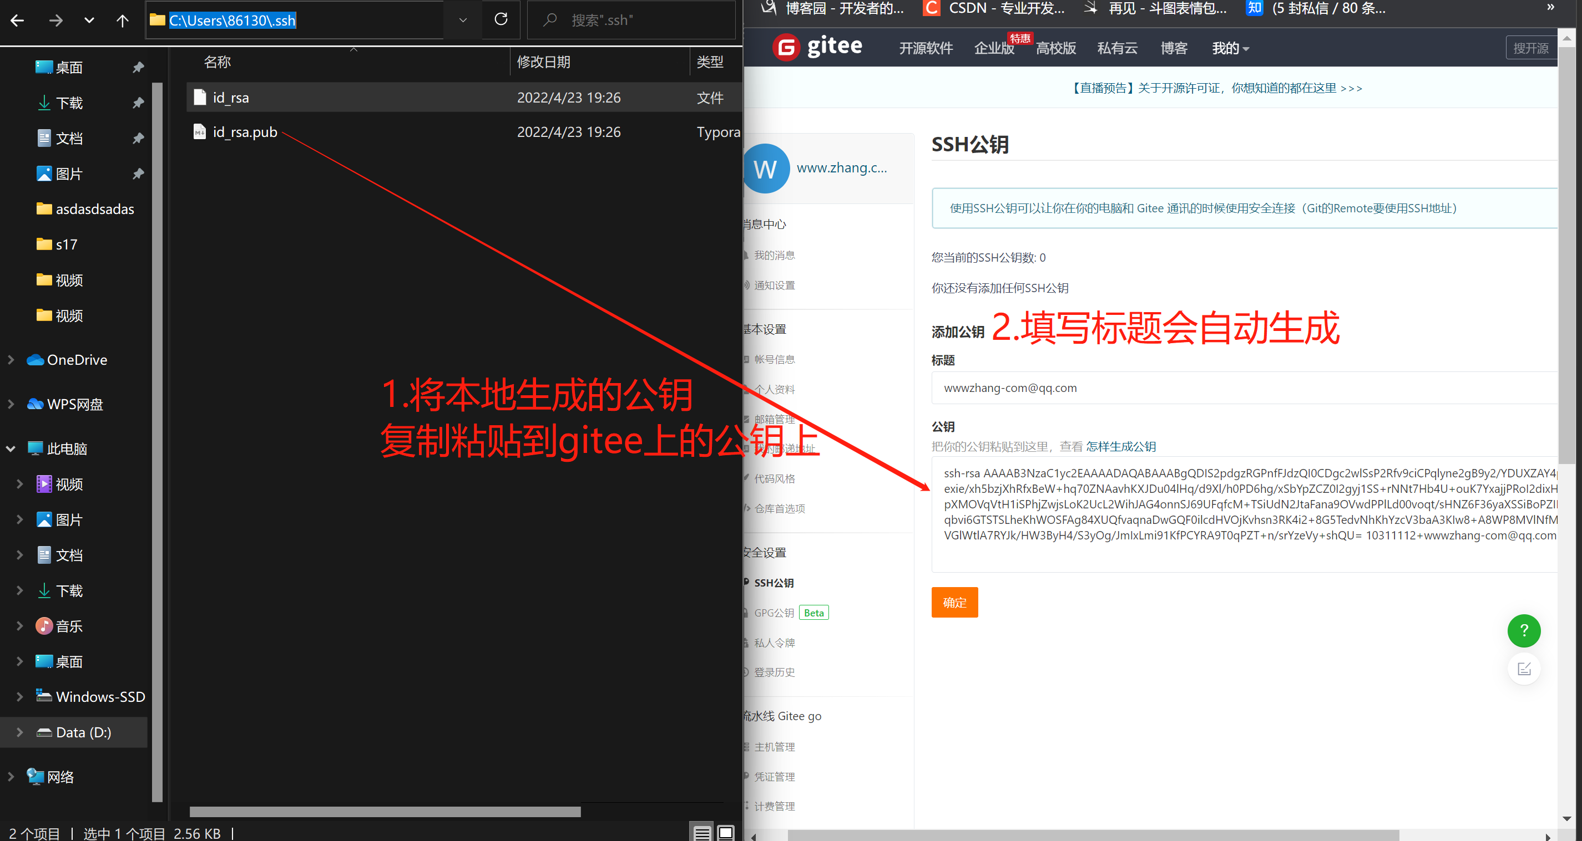Go up one folder level

[x=122, y=21]
